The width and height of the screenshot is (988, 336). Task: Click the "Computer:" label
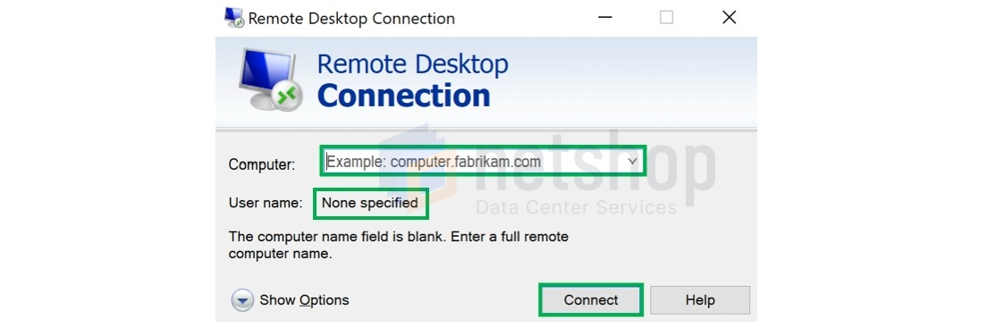(x=261, y=164)
